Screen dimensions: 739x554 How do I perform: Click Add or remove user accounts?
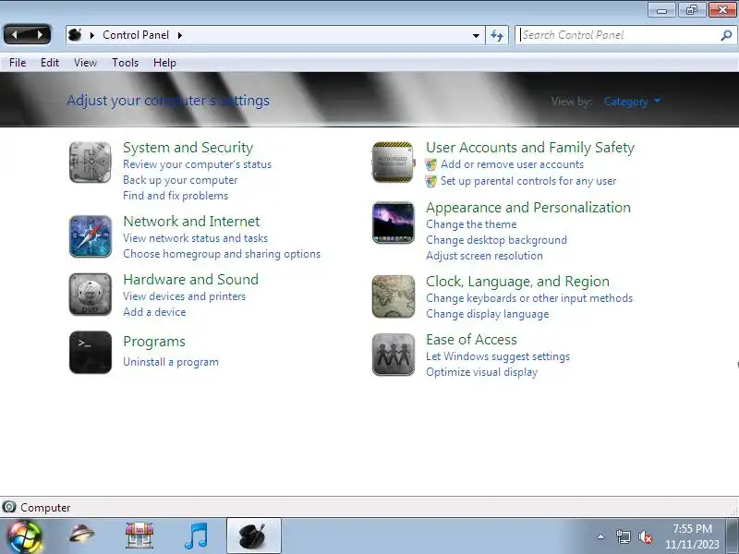(512, 164)
